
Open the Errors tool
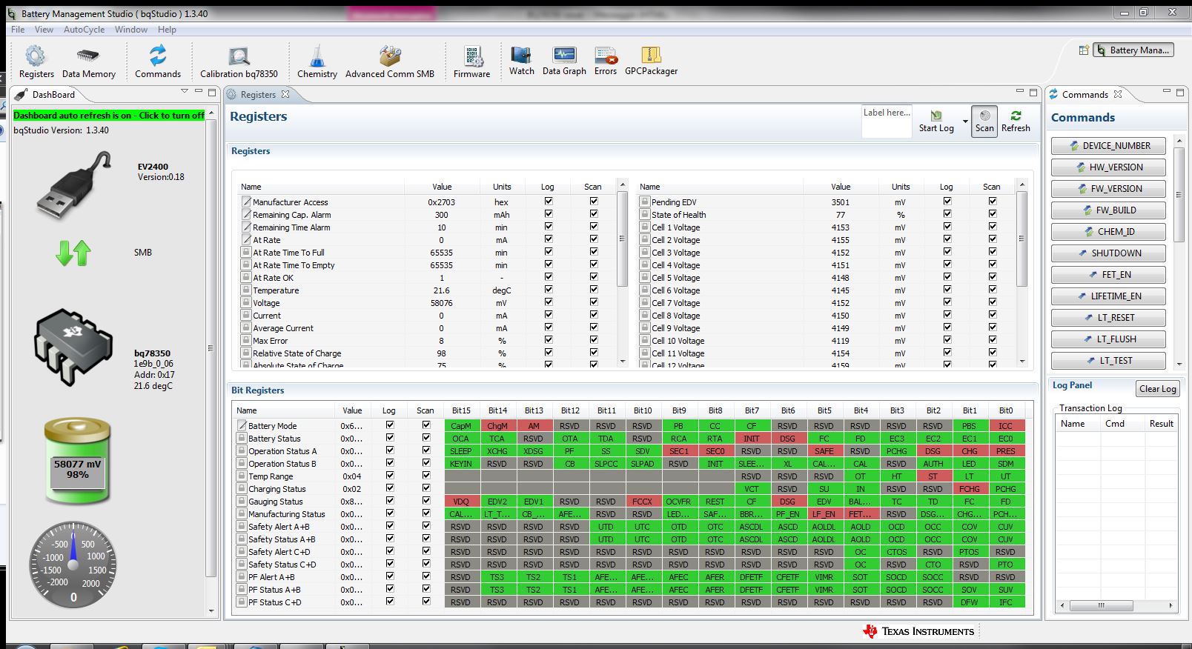click(x=606, y=61)
